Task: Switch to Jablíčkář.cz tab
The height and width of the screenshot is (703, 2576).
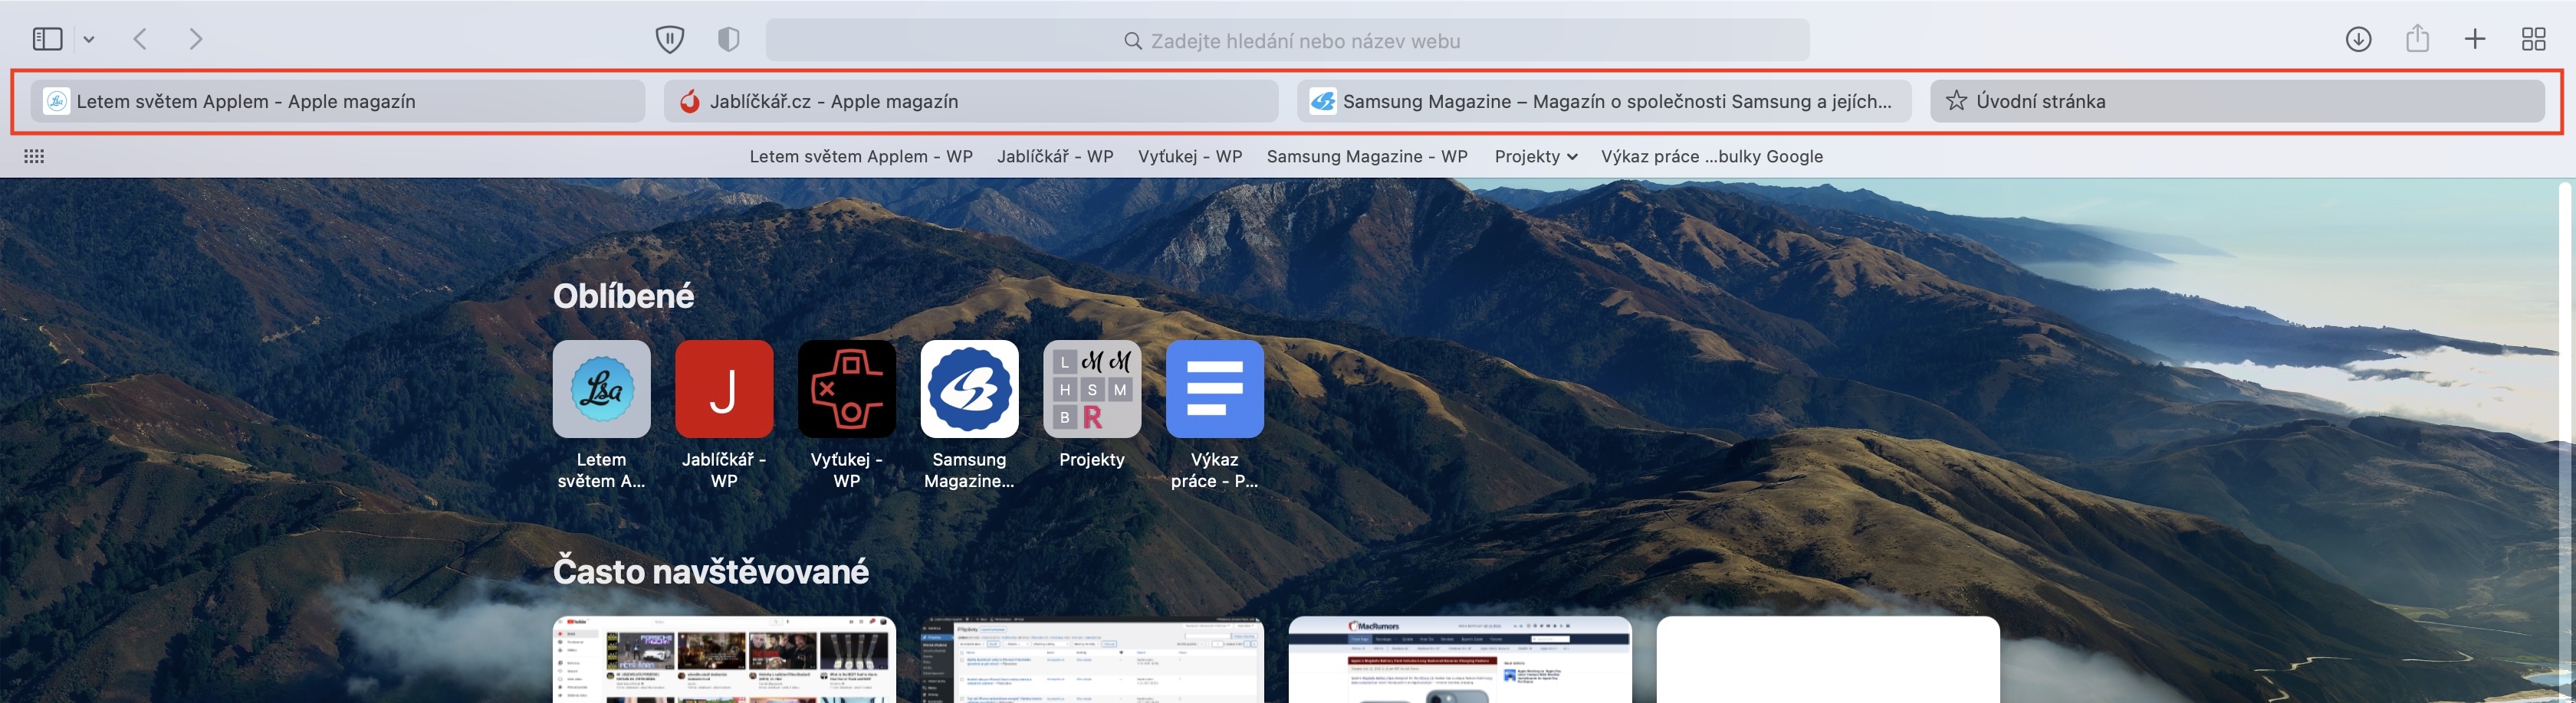Action: tap(971, 101)
